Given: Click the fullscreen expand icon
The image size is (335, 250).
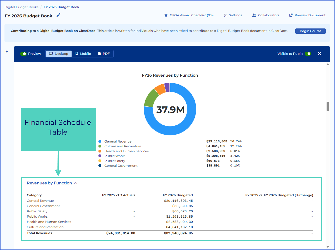Looking at the screenshot, I should point(319,54).
